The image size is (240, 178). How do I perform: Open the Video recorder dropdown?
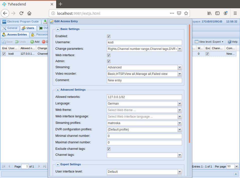pyautogui.click(x=180, y=74)
